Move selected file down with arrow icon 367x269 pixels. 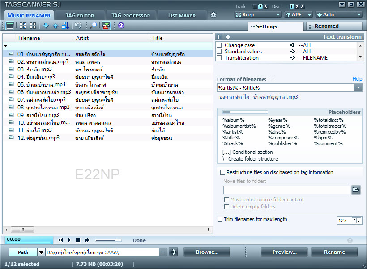tap(46, 26)
